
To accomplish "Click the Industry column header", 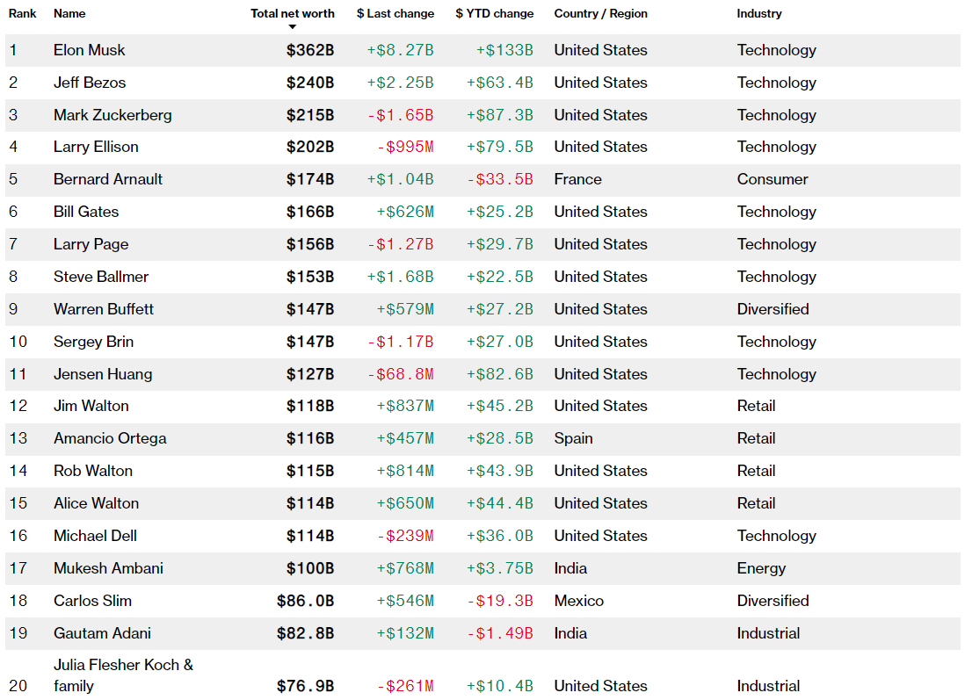I will (x=759, y=14).
